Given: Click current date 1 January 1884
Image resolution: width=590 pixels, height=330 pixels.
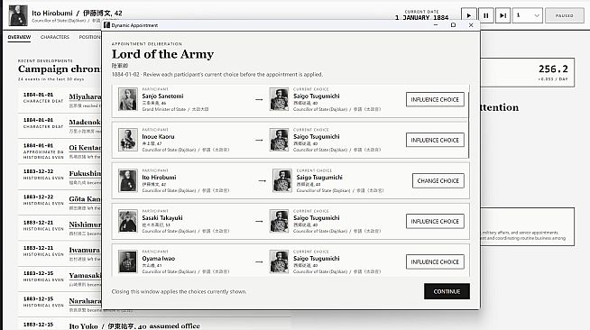Looking at the screenshot, I should coord(421,17).
